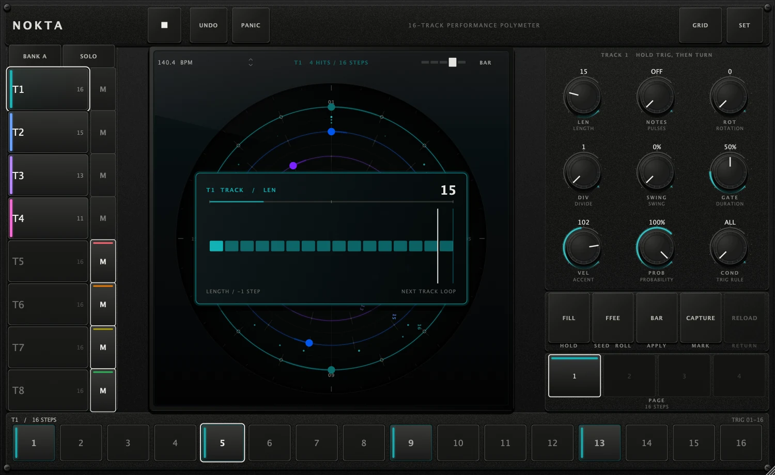Click the stop transport button
775x475 pixels.
coord(164,25)
